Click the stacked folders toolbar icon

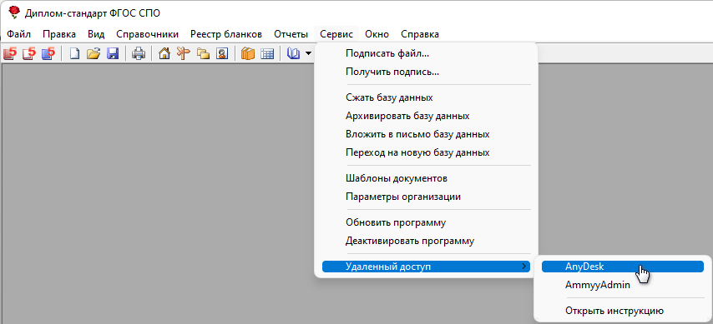pos(203,54)
